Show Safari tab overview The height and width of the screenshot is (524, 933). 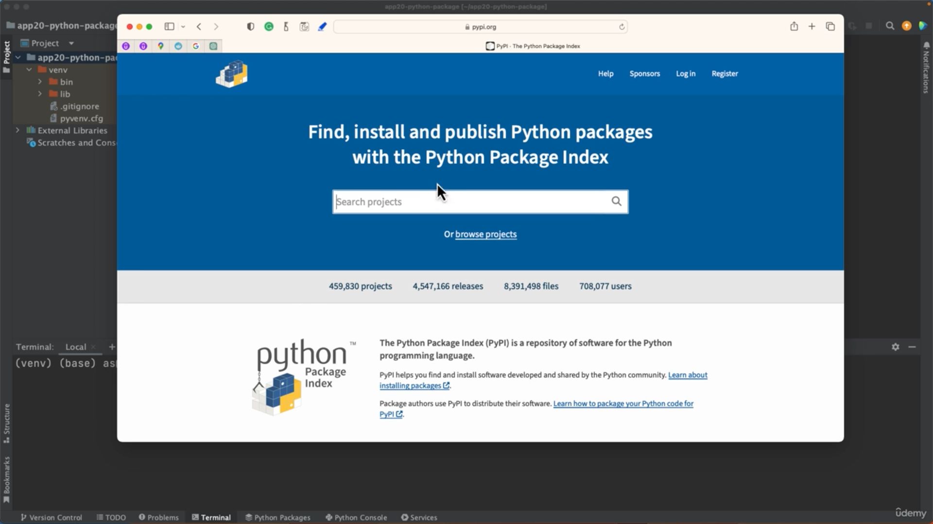pos(830,26)
